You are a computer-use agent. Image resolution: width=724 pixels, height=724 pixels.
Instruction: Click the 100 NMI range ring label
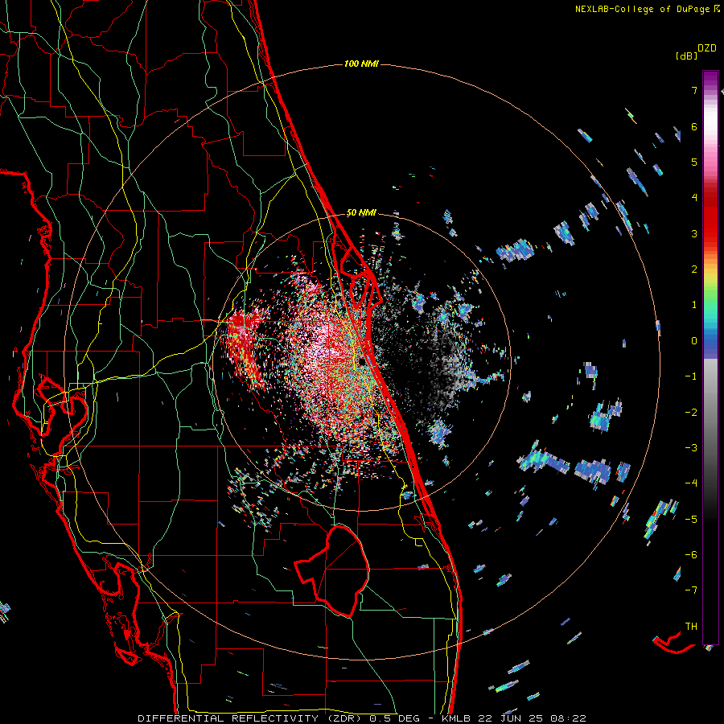point(361,64)
